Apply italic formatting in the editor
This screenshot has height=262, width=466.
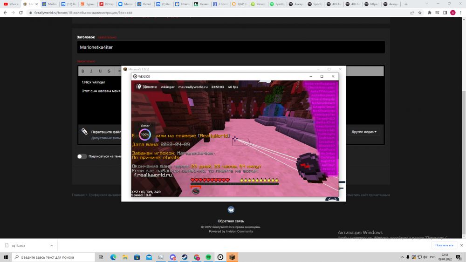[x=91, y=71]
